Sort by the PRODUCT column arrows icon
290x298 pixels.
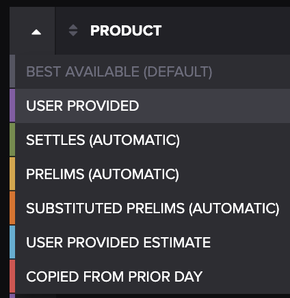pyautogui.click(x=73, y=30)
